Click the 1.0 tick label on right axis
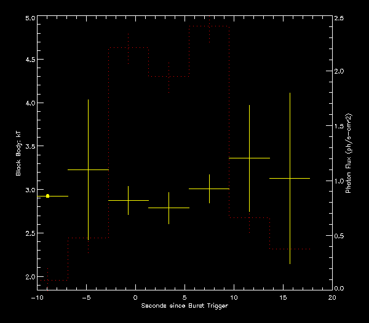Screen dimensions: 369x323 339,181
